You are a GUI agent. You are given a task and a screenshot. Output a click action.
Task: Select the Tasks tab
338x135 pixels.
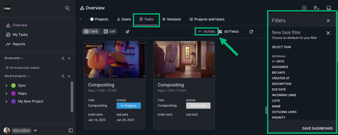[x=146, y=19]
